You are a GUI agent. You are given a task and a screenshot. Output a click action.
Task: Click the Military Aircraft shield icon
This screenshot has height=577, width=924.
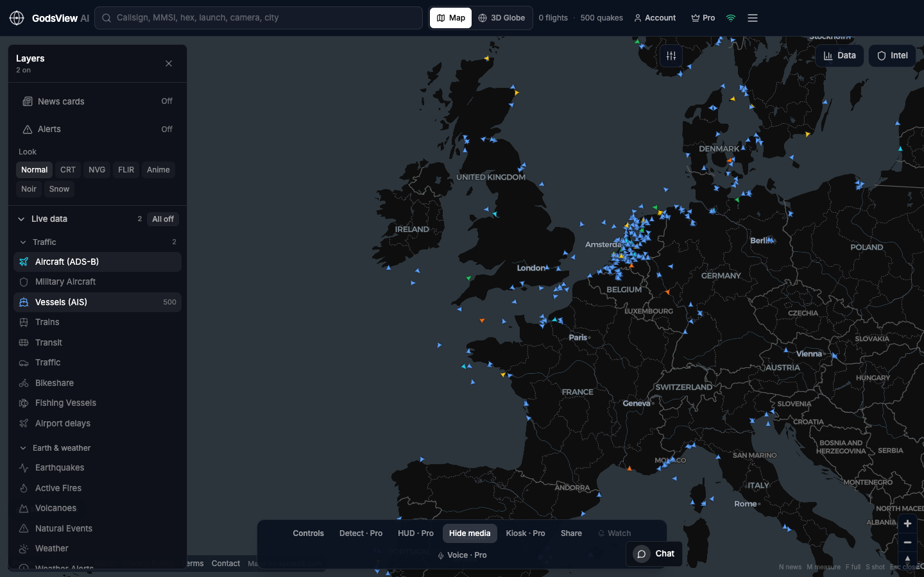(x=24, y=282)
